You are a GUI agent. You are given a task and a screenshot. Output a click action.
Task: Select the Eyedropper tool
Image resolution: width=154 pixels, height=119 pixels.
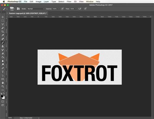pyautogui.click(x=3, y=35)
